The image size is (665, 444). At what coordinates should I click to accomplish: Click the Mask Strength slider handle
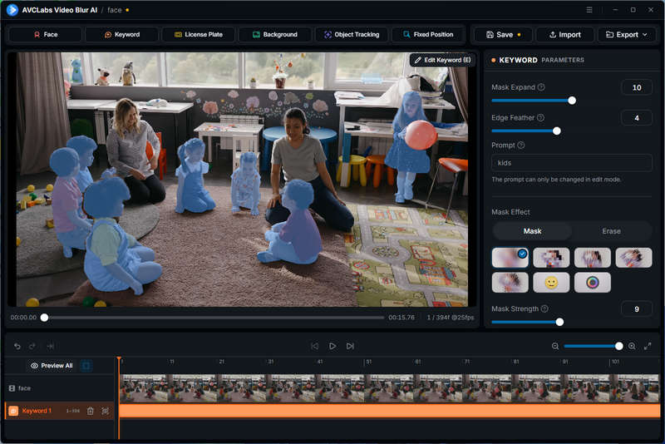click(x=559, y=323)
